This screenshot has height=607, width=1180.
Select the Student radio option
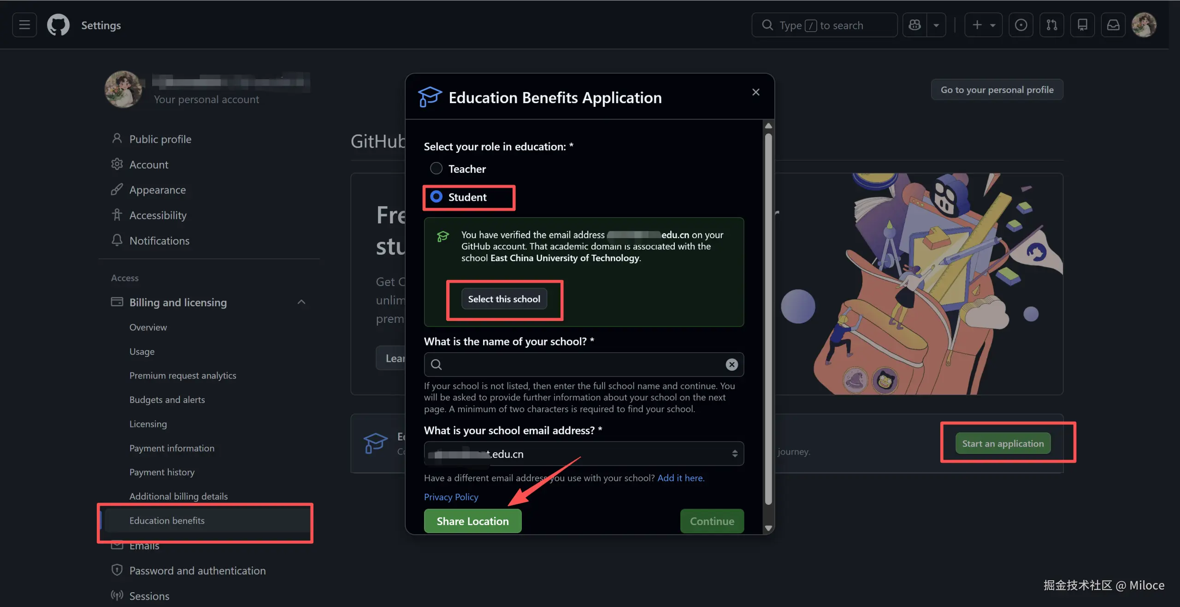click(436, 197)
